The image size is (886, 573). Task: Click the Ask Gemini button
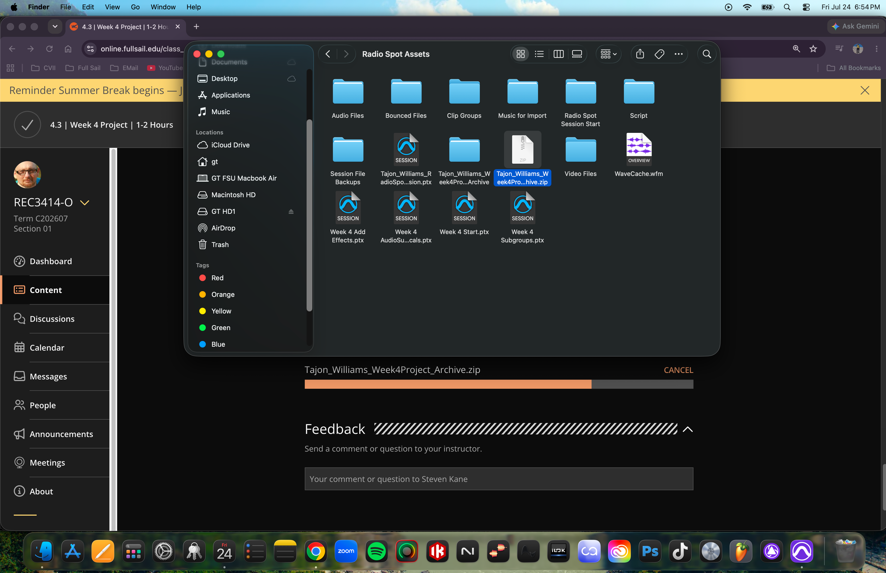pos(856,26)
